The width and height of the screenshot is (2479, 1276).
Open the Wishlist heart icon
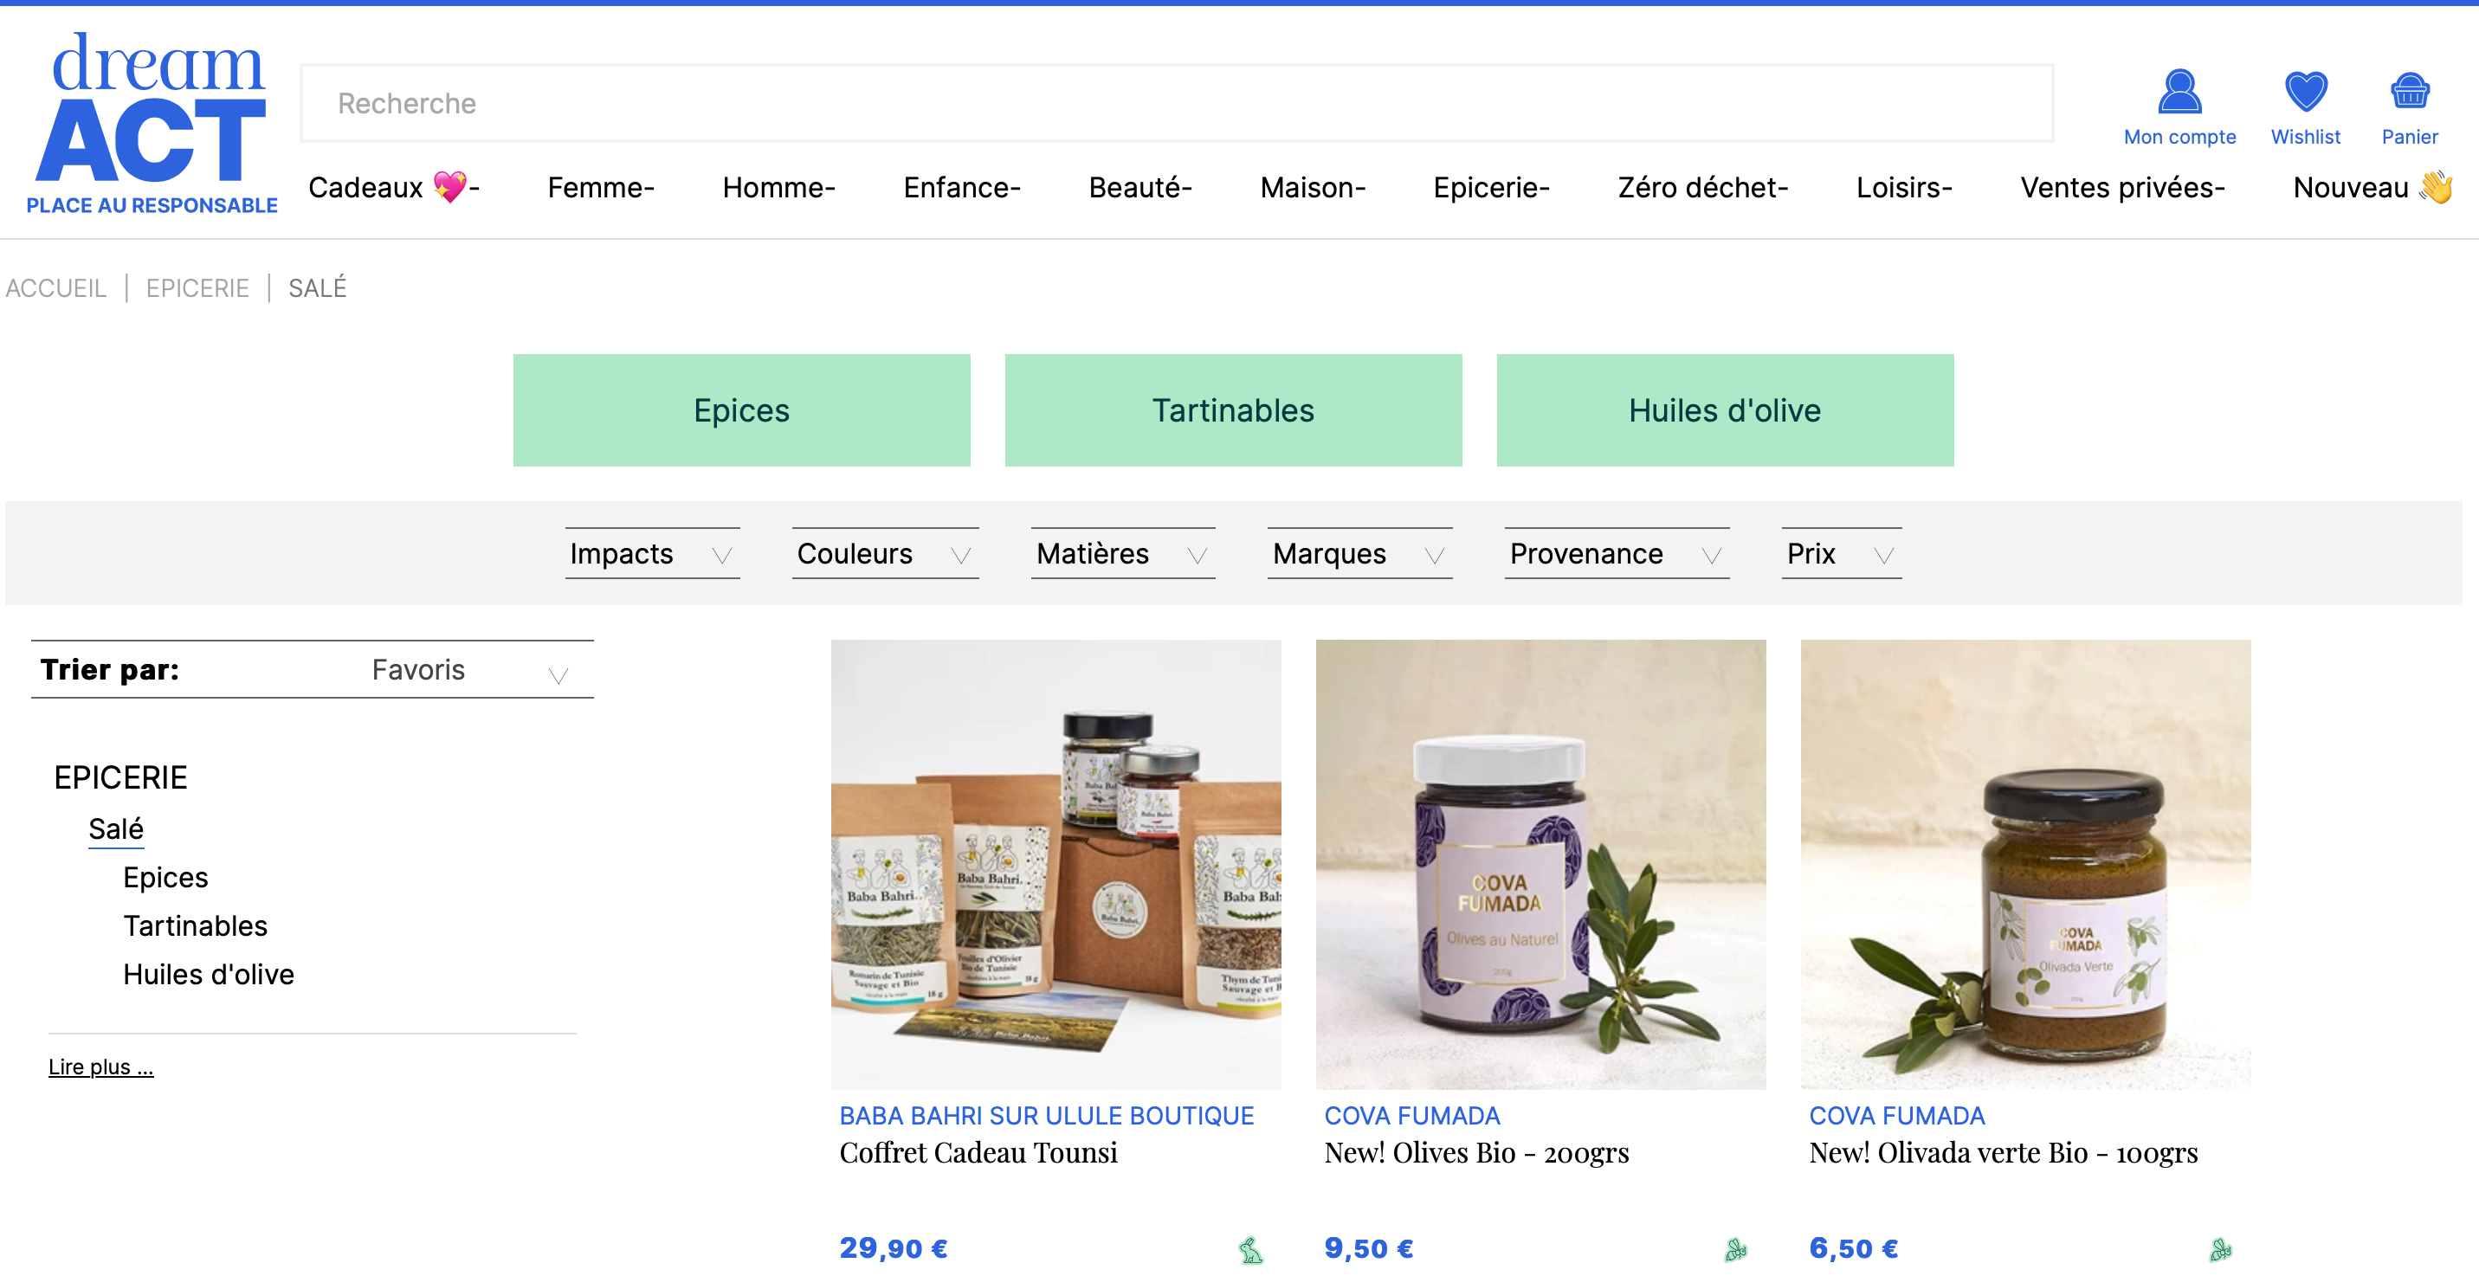tap(2305, 93)
